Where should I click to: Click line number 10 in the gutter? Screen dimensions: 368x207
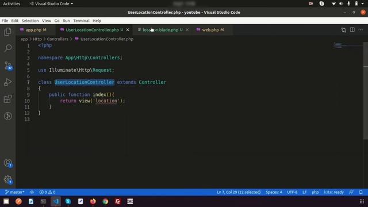point(27,101)
